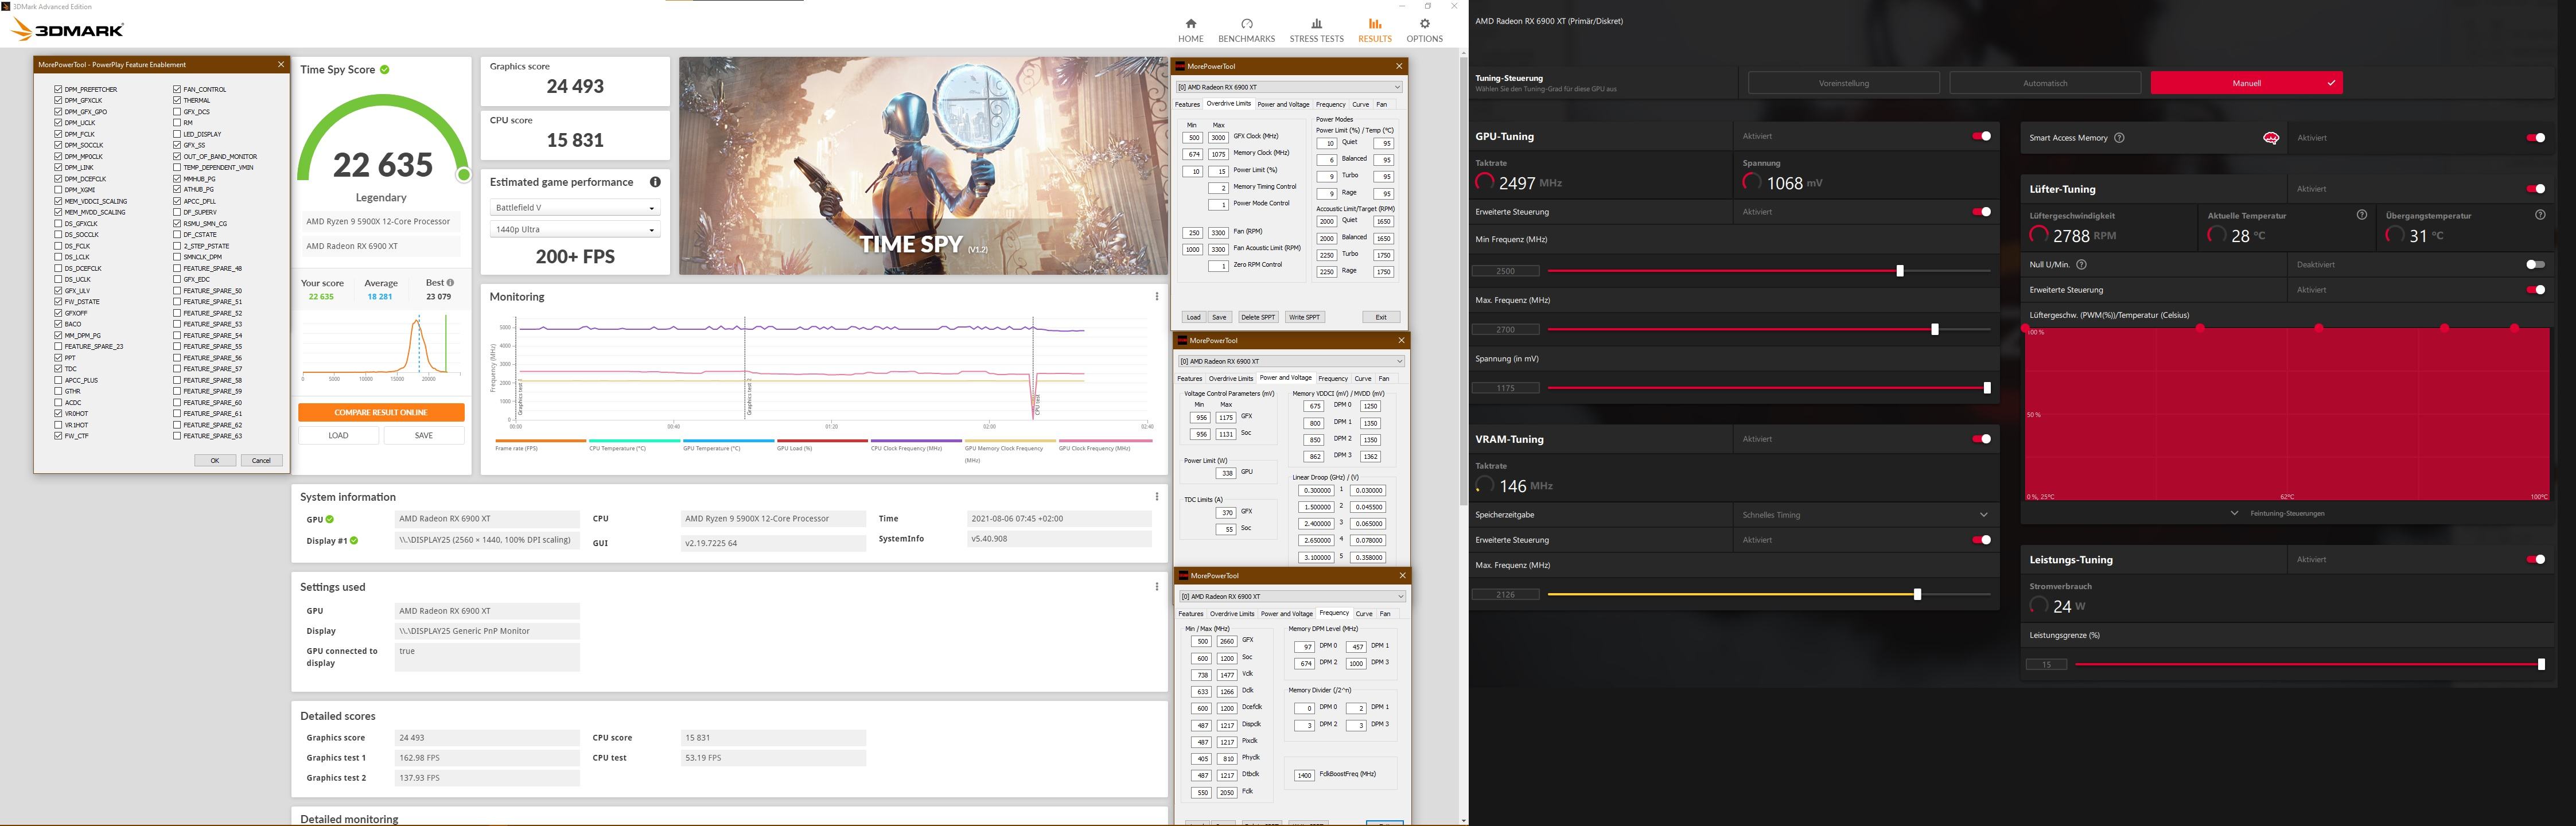Open the 1440p Ultra resolution dropdown
Viewport: 2576px width, 826px height.
pyautogui.click(x=575, y=230)
